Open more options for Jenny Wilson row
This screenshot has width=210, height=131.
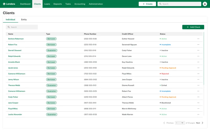198,79
